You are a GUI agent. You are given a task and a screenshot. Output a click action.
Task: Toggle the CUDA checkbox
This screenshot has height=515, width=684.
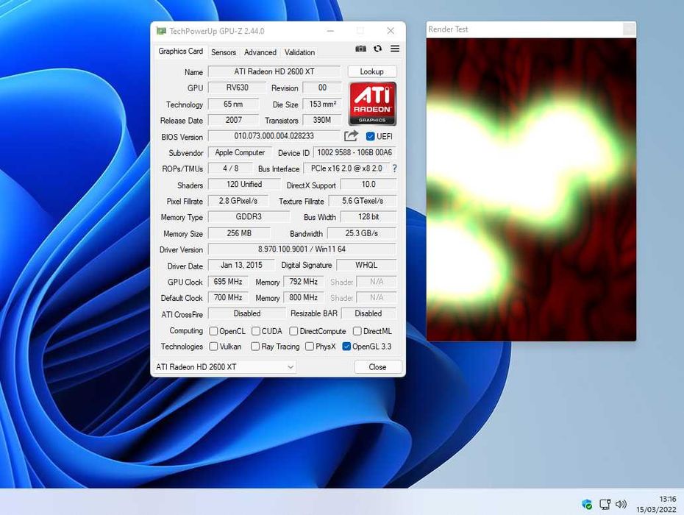(x=256, y=331)
